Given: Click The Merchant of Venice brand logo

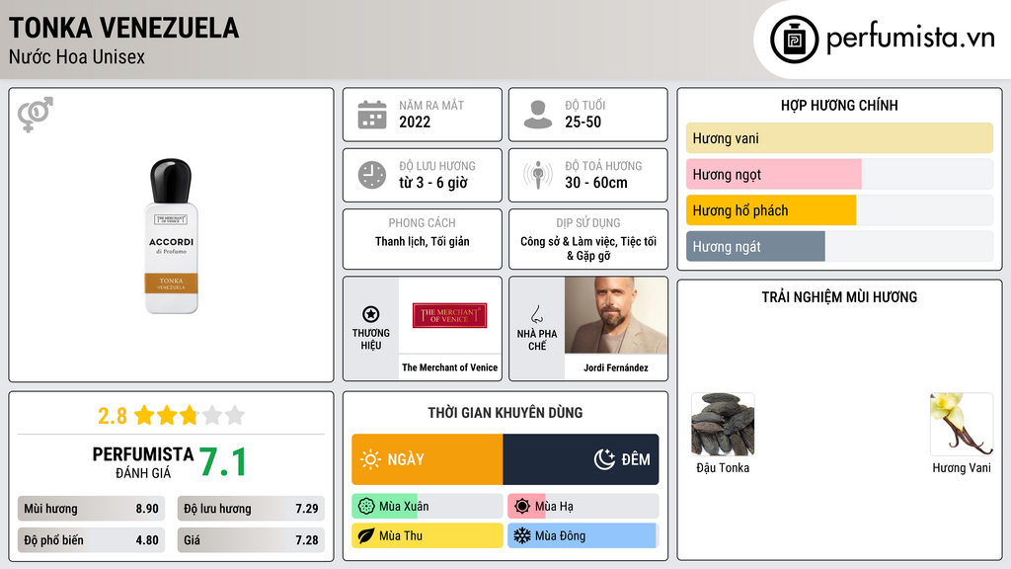Looking at the screenshot, I should (449, 315).
